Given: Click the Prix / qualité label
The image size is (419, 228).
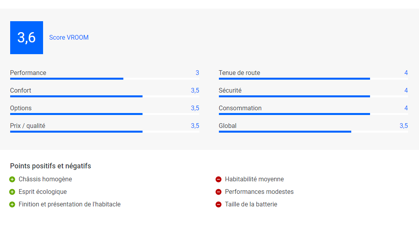Looking at the screenshot, I should tap(27, 126).
